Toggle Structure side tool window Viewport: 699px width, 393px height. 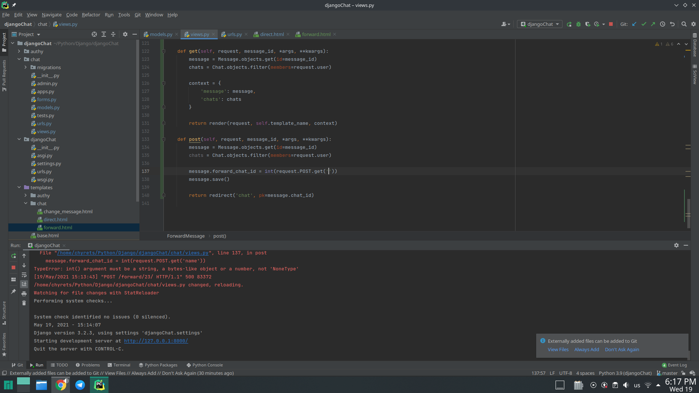click(4, 313)
